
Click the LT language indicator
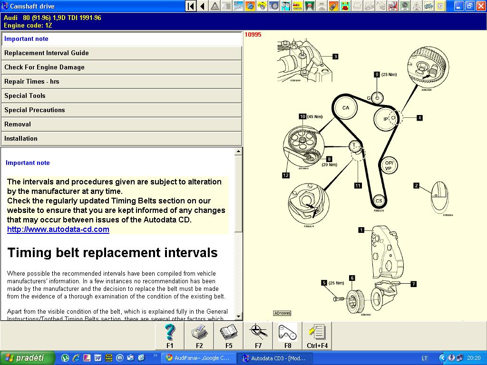(x=424, y=358)
